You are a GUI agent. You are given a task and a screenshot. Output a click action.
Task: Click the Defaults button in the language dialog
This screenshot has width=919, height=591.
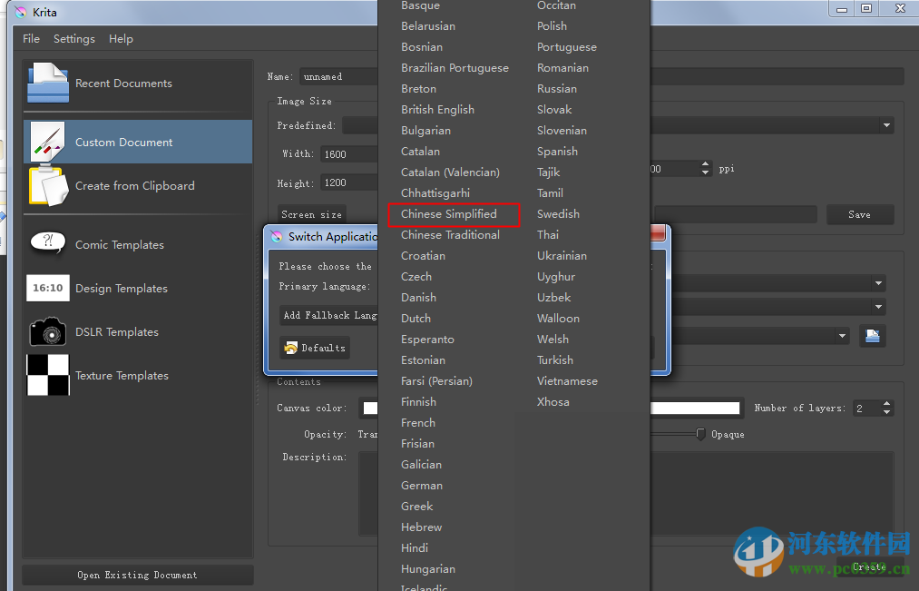click(315, 348)
